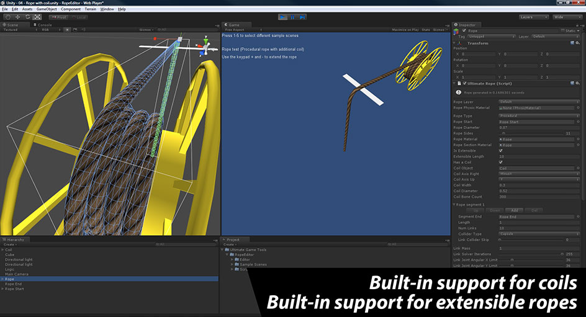Click the Pause button
The width and height of the screenshot is (586, 317).
292,17
